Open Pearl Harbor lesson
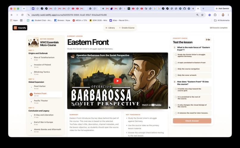This screenshot has width=240, height=148. [46, 87]
